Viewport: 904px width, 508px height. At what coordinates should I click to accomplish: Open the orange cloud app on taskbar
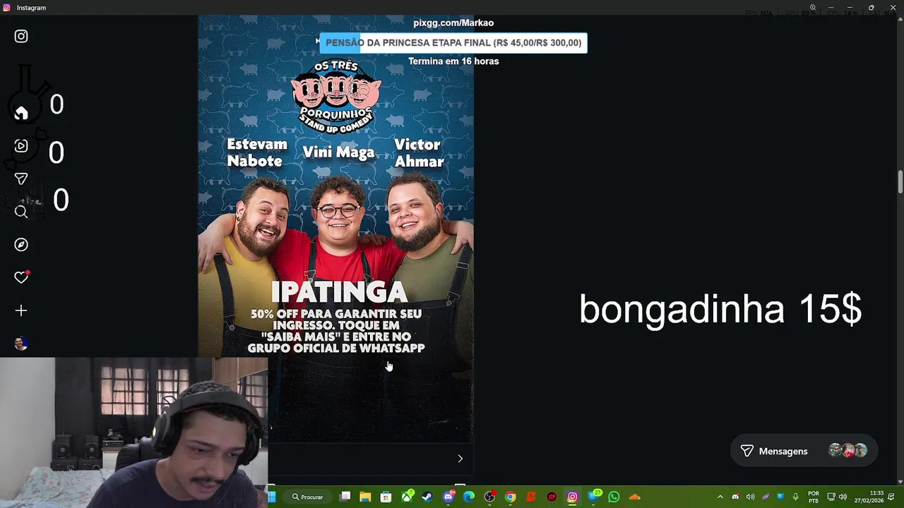pos(634,497)
